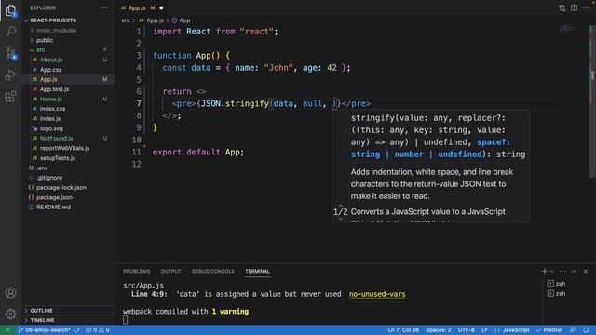The height and width of the screenshot is (335, 596).
Task: Open the Accounts menu icon
Action: tap(10, 292)
